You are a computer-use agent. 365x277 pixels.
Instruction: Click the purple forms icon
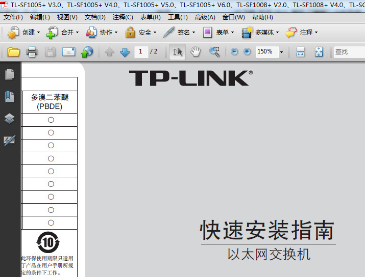click(x=207, y=32)
